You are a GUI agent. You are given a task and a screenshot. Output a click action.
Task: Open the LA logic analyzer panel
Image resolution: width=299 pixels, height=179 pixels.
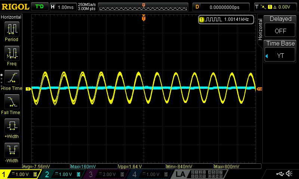coord(181,174)
